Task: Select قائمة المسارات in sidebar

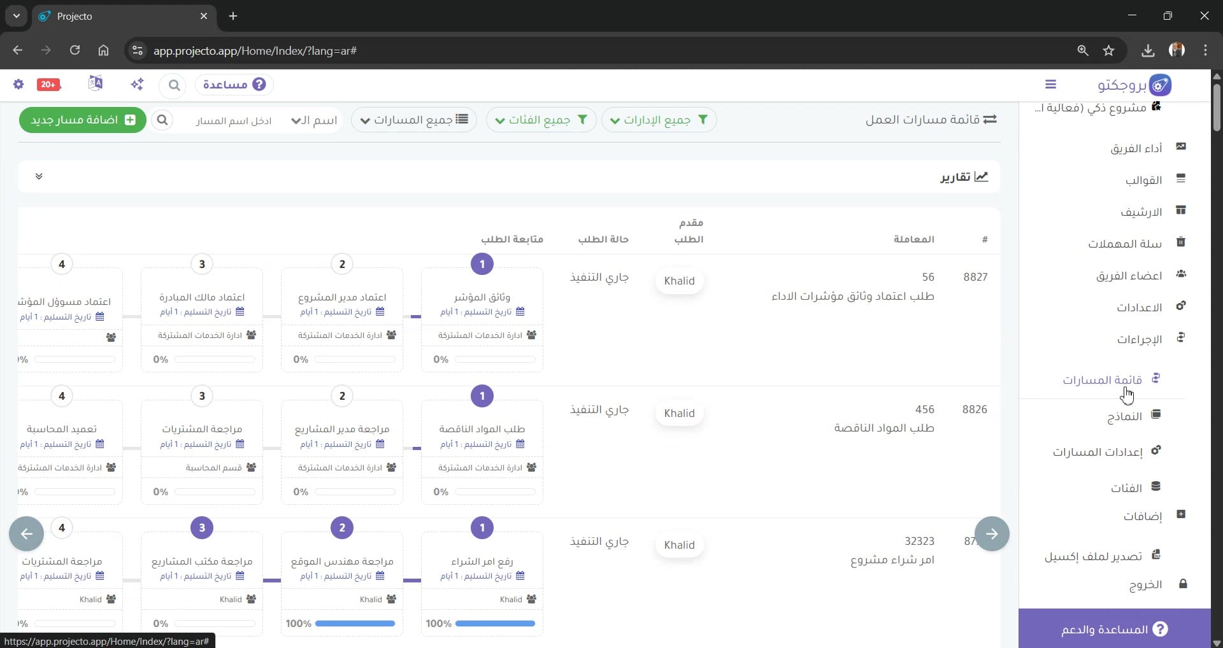Action: 1103,380
